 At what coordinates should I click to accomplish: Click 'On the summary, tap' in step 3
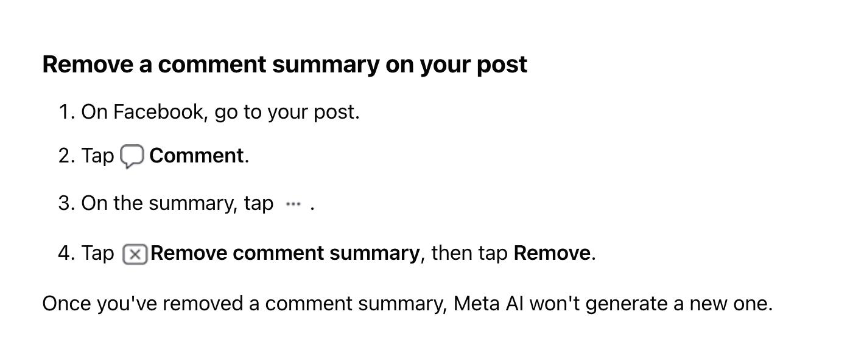[177, 203]
